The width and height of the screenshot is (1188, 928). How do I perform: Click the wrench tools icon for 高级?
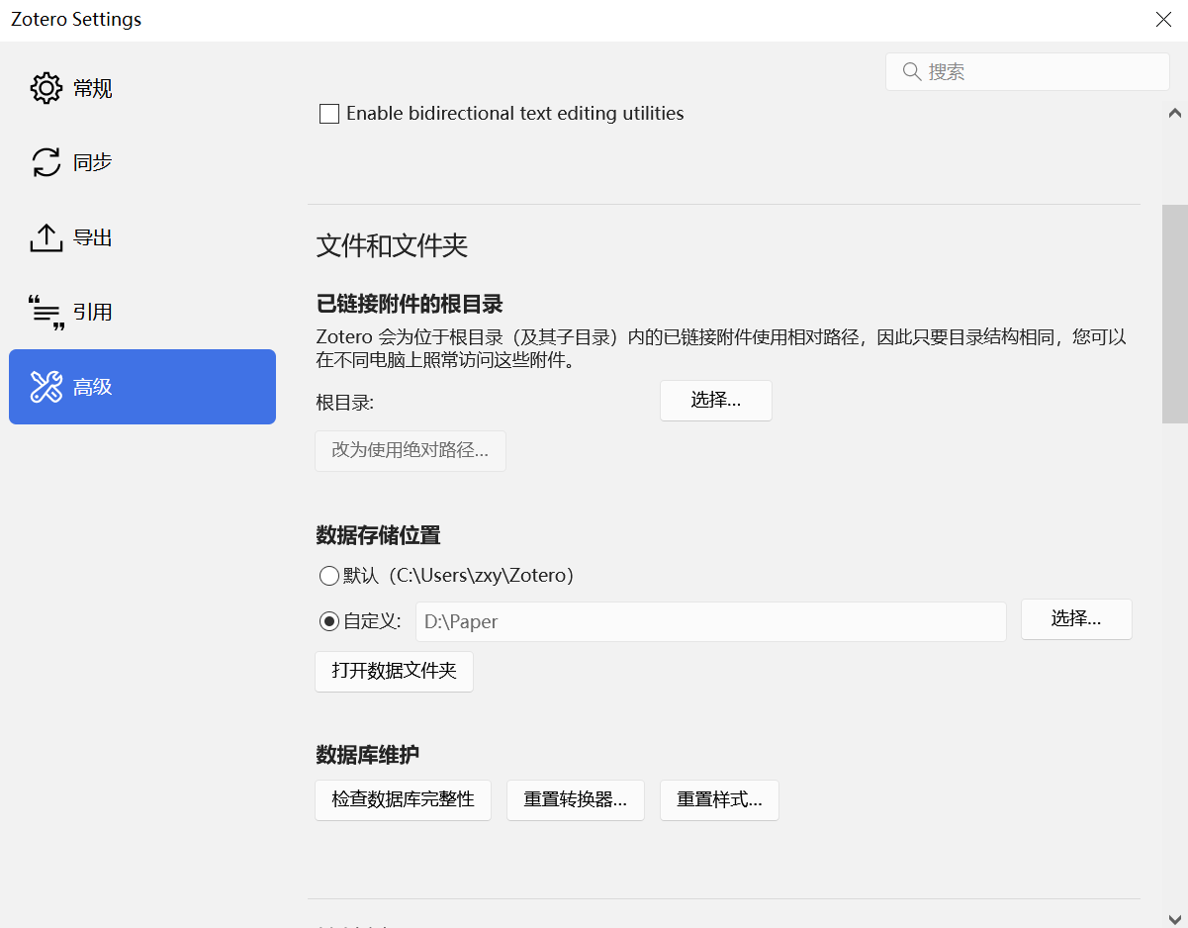(46, 387)
